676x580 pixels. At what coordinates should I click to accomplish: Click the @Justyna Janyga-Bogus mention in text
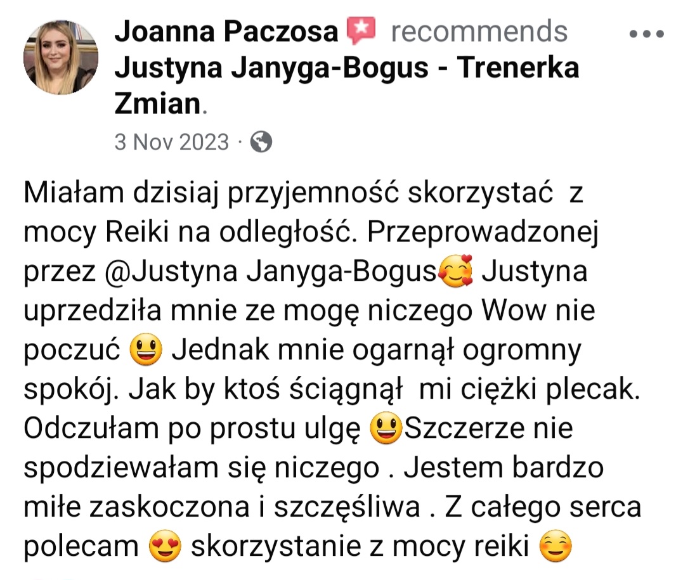point(271,271)
